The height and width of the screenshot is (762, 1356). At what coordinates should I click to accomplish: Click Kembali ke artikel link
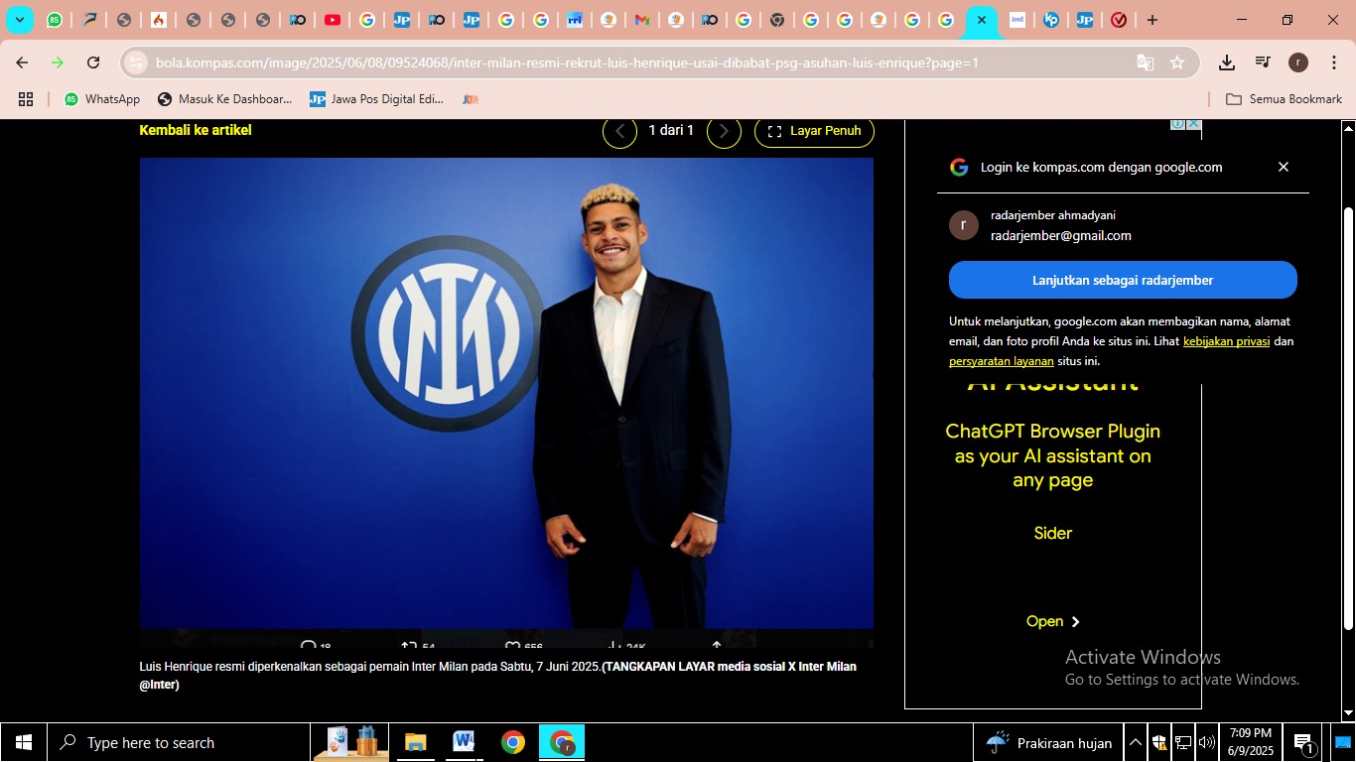(x=196, y=130)
